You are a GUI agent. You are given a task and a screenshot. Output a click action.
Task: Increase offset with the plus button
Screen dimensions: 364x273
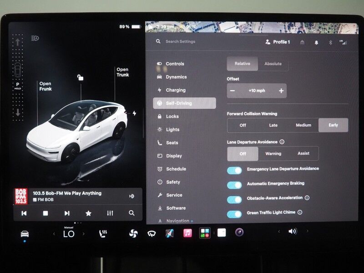[x=281, y=91]
